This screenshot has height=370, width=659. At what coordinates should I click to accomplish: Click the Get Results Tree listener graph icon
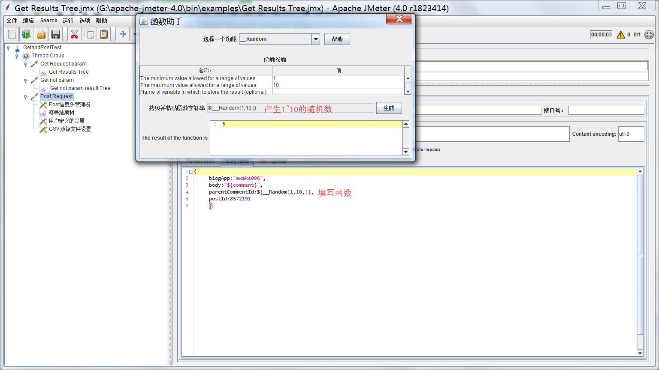[43, 72]
